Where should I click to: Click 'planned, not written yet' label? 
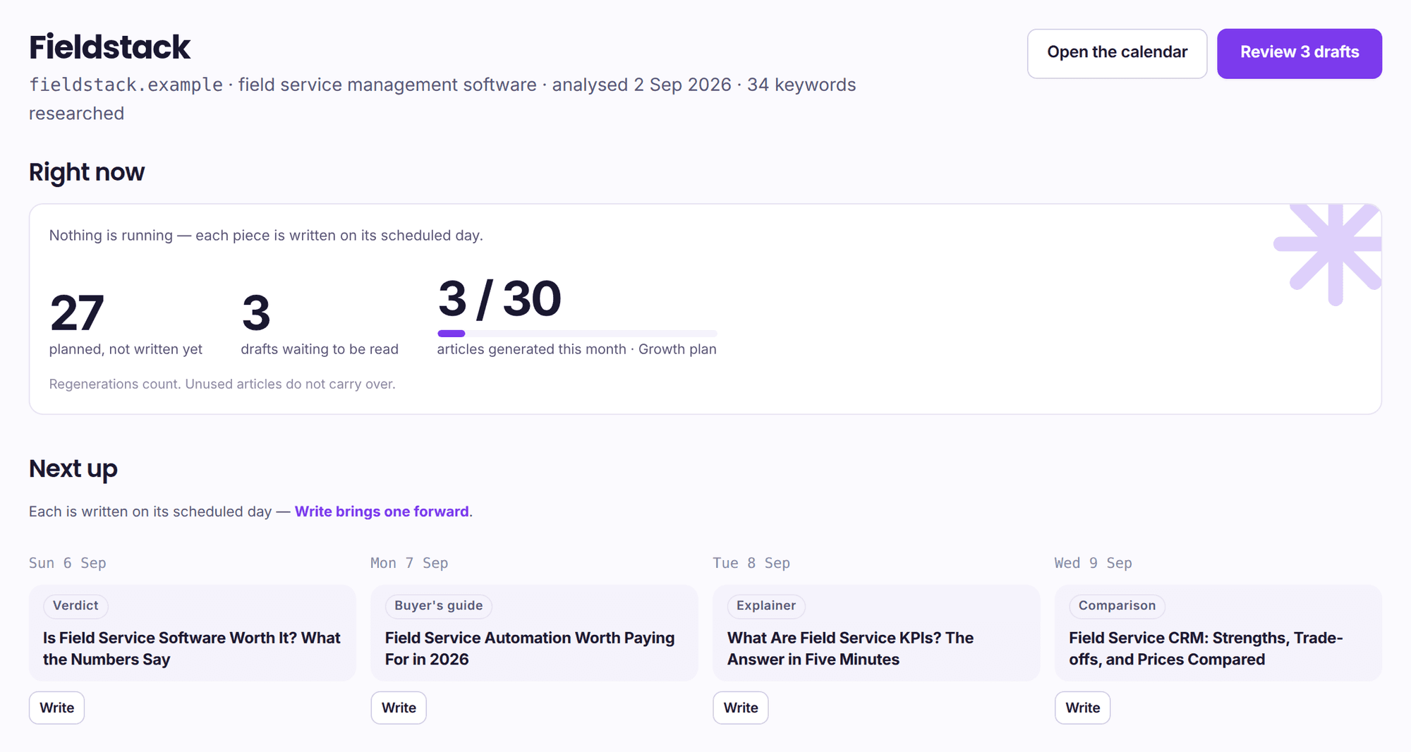tap(126, 349)
